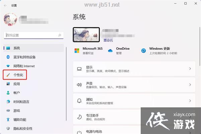Open 个性化 personalization settings

(x=15, y=75)
